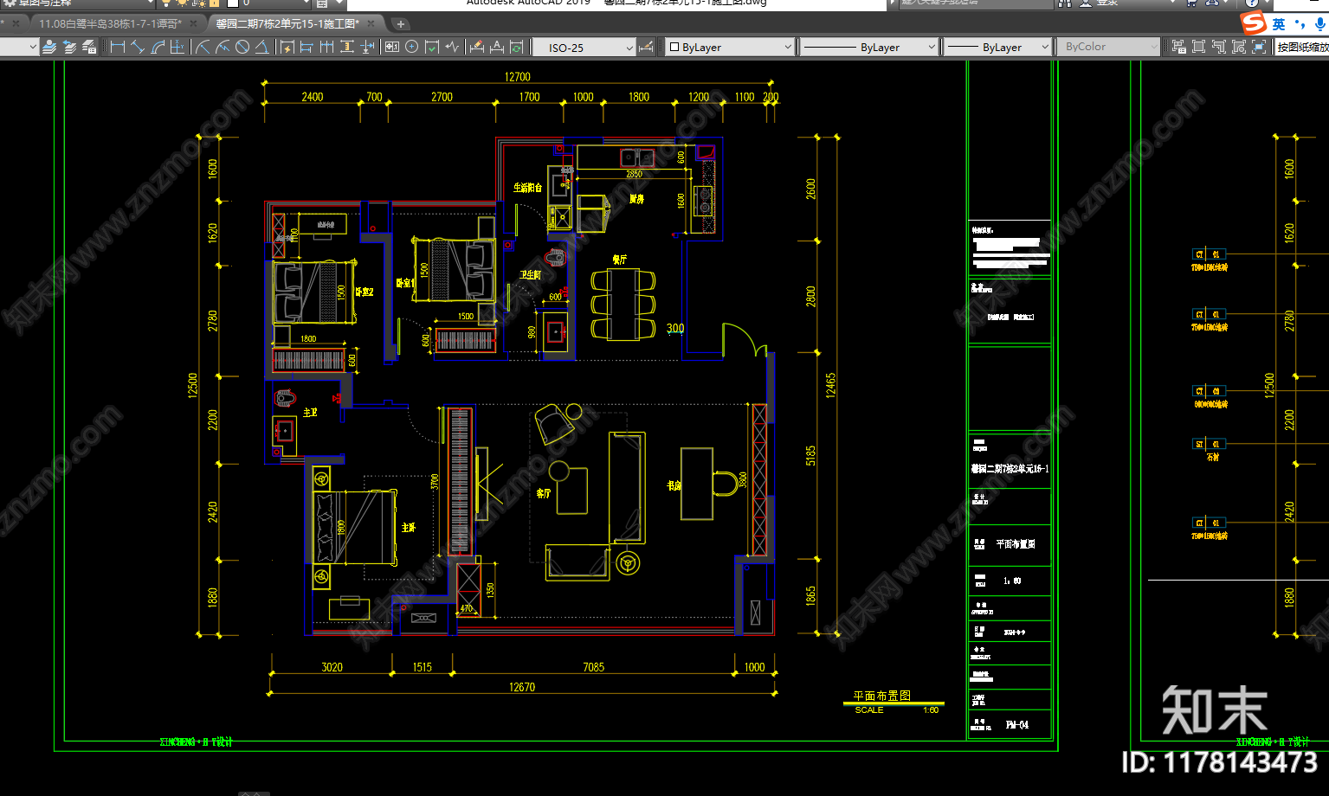Click the Single Viewport icon
The width and height of the screenshot is (1329, 796).
pos(1198,47)
